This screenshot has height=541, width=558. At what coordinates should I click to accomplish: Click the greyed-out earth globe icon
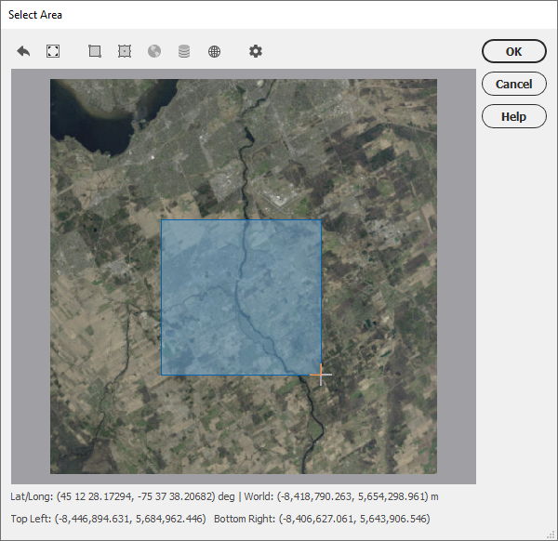tap(154, 51)
